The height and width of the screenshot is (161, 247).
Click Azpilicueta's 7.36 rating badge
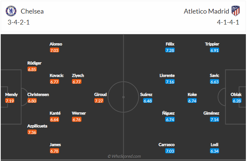tap(32, 132)
